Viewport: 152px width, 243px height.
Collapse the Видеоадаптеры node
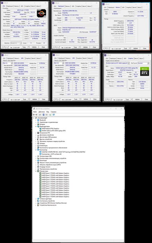[x=36, y=126]
